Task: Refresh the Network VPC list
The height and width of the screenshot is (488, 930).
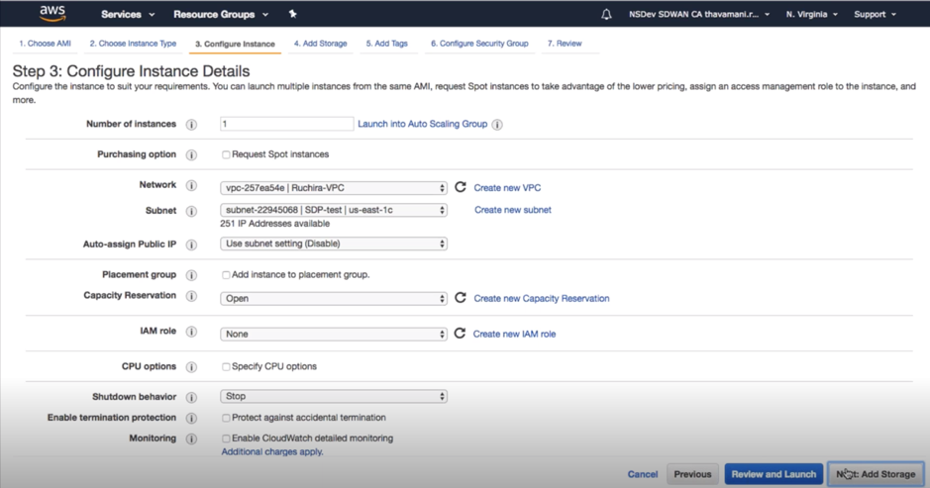Action: [461, 187]
